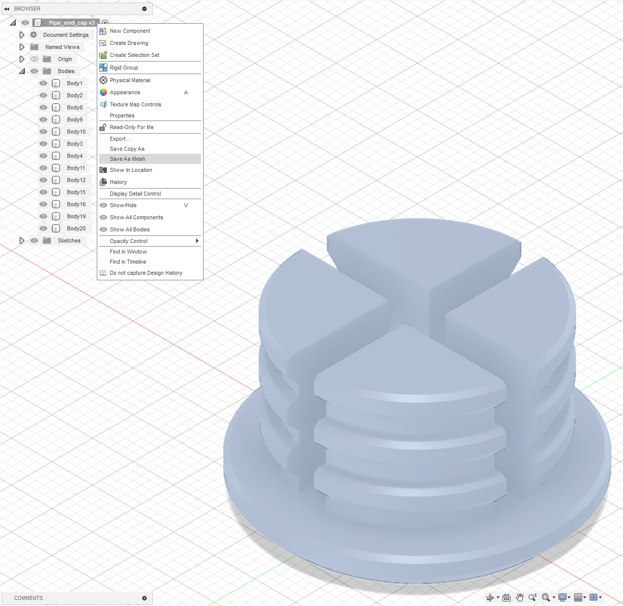The height and width of the screenshot is (606, 623).
Task: Toggle visibility of Body8
Action: (43, 107)
